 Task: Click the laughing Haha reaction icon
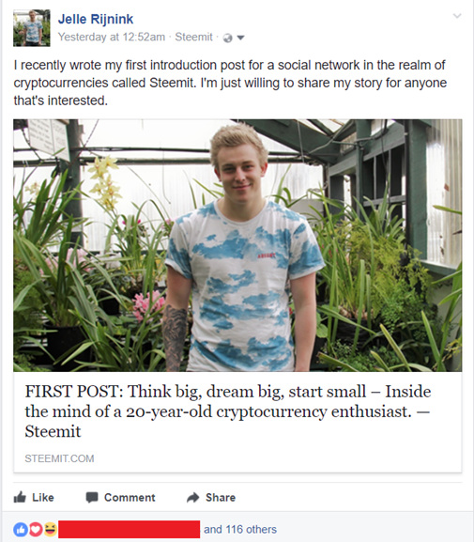pos(50,529)
